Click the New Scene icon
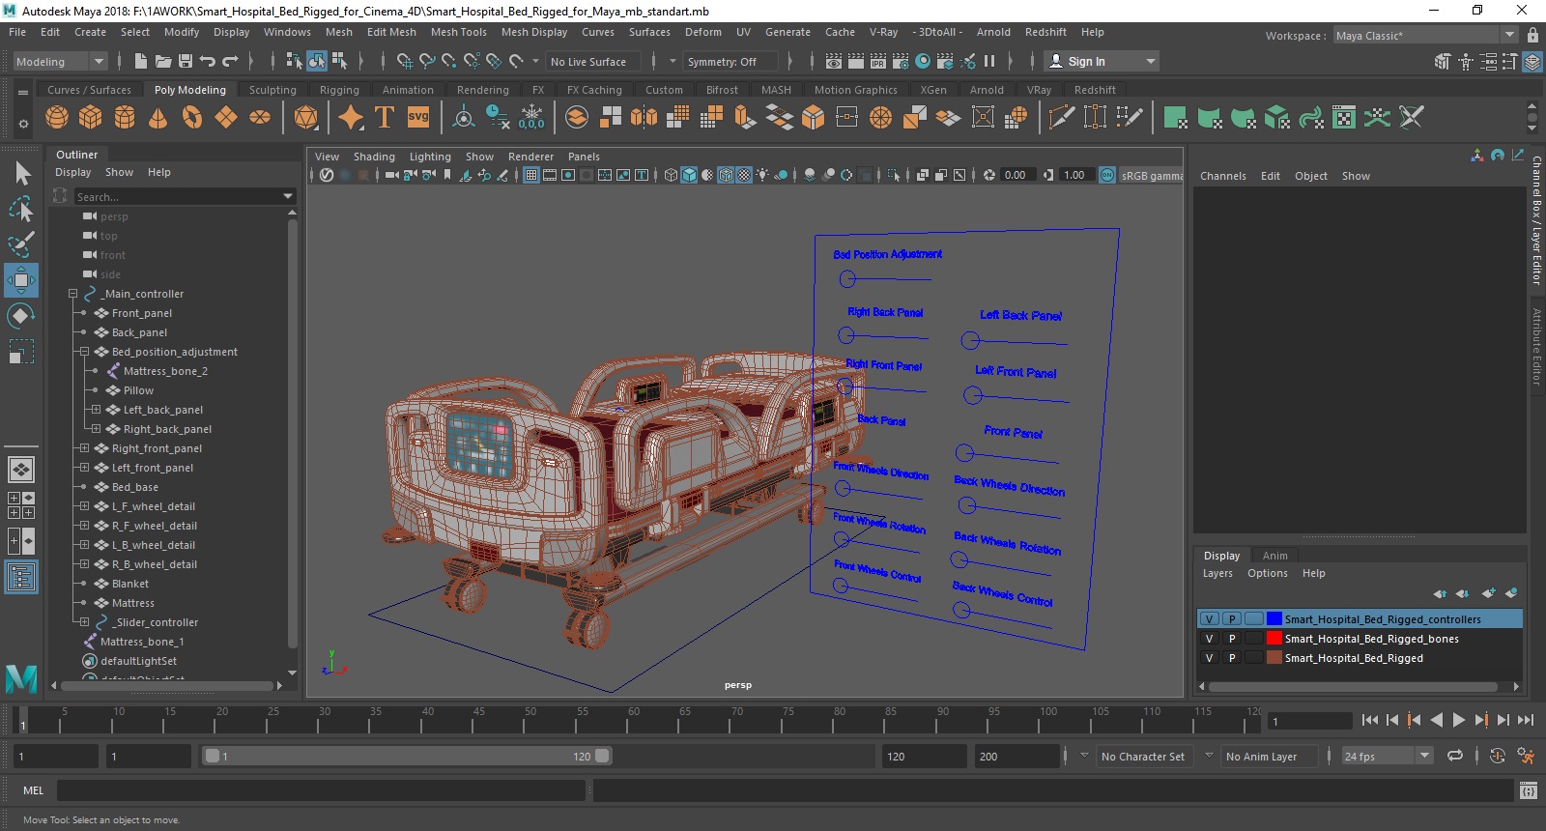The height and width of the screenshot is (831, 1546). pos(141,61)
